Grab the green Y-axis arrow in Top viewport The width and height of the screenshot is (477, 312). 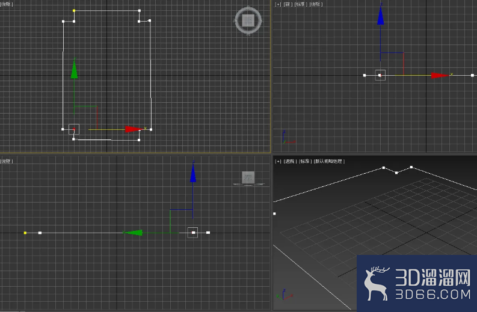click(74, 69)
